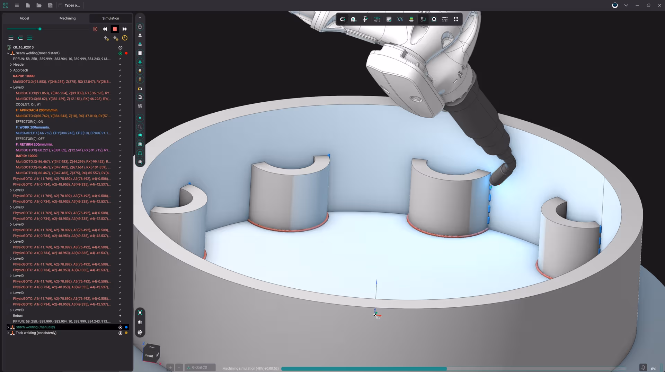Open the measuring tape tool

point(354,19)
